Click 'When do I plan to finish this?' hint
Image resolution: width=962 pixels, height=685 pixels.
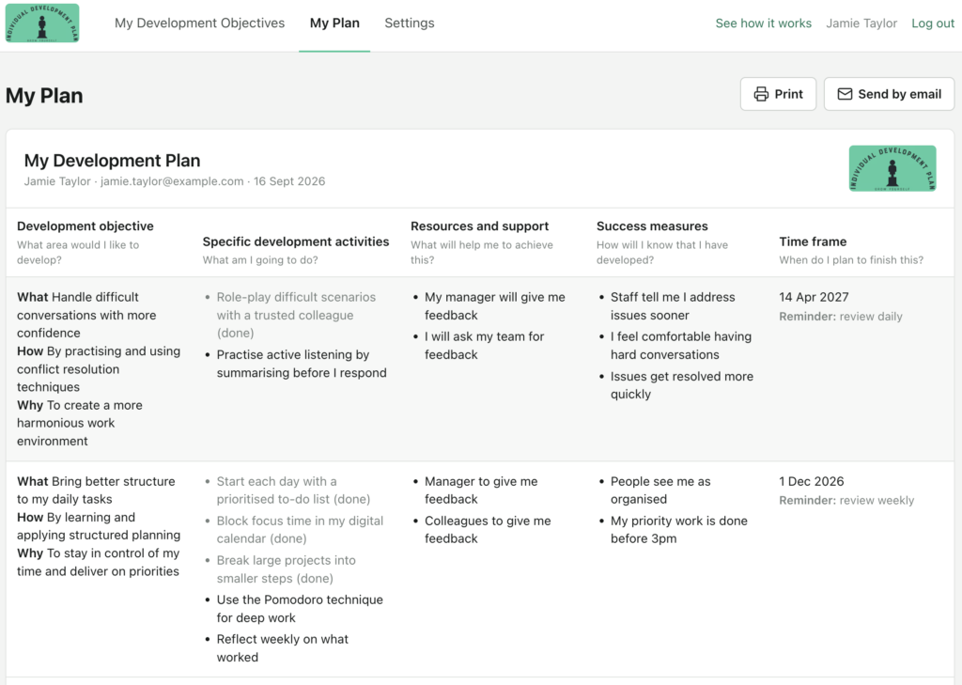click(x=851, y=259)
